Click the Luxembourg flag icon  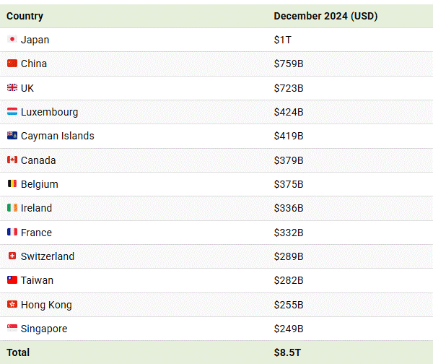(12, 112)
